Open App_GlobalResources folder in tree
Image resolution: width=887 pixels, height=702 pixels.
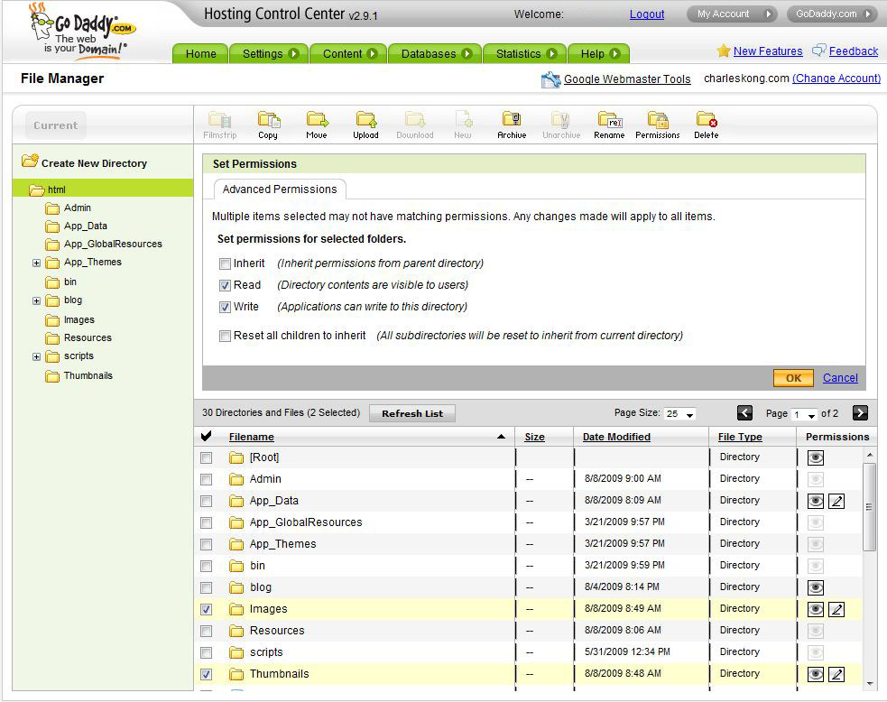click(113, 244)
